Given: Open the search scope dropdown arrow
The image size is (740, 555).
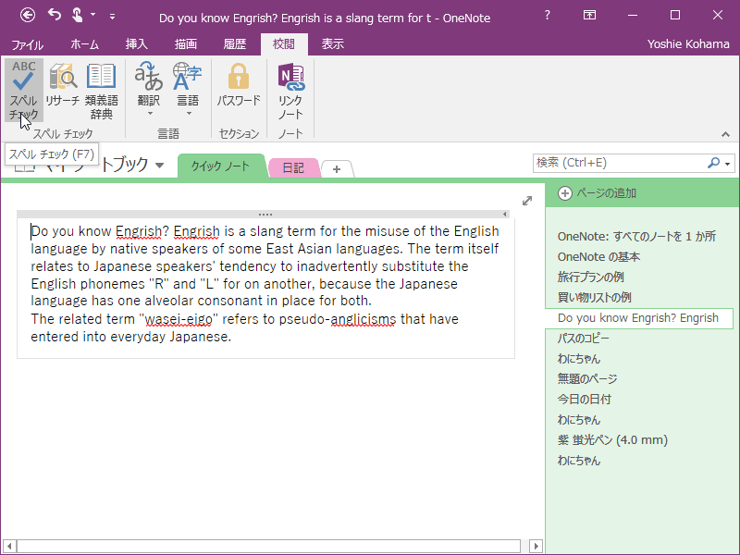Looking at the screenshot, I should pos(727,163).
